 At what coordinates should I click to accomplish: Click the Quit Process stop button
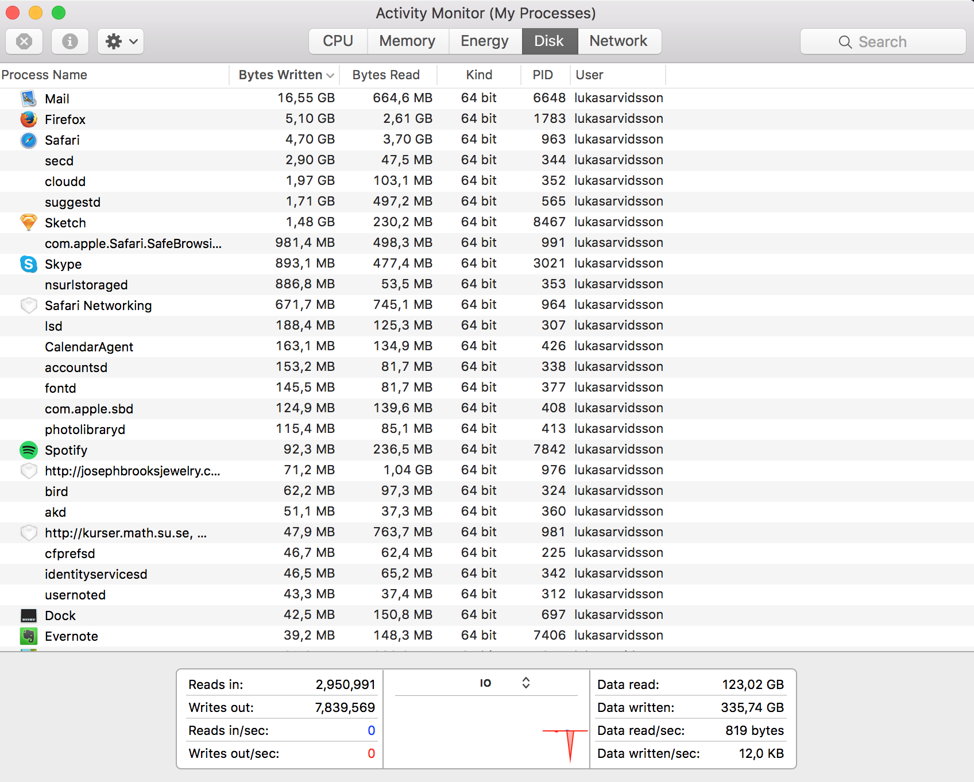(24, 41)
